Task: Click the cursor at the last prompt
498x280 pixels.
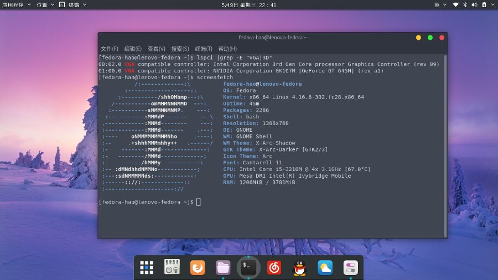Action: point(199,202)
